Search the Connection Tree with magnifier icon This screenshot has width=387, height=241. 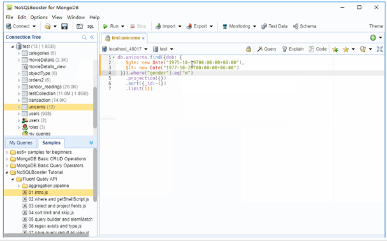click(84, 37)
